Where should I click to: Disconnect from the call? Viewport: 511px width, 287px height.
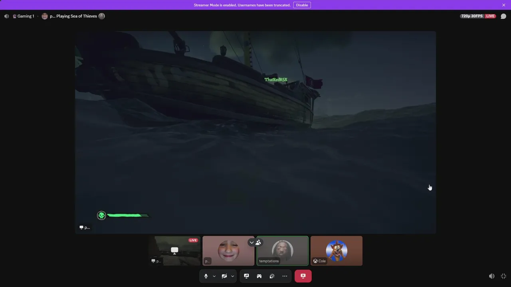click(x=303, y=276)
